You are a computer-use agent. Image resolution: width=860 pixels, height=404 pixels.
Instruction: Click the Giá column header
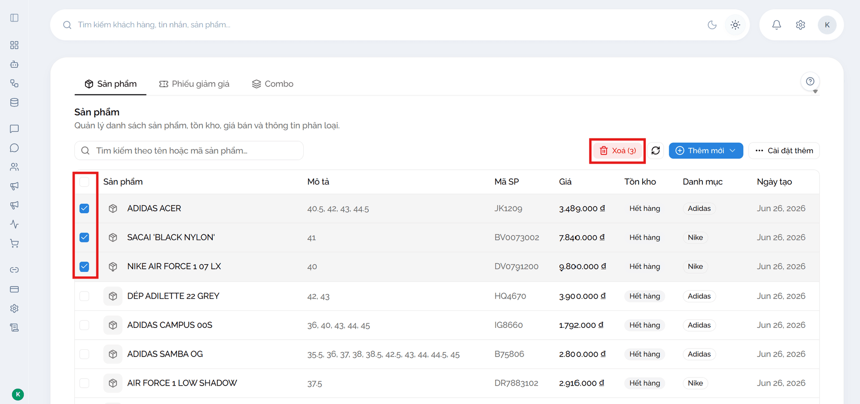coord(565,182)
